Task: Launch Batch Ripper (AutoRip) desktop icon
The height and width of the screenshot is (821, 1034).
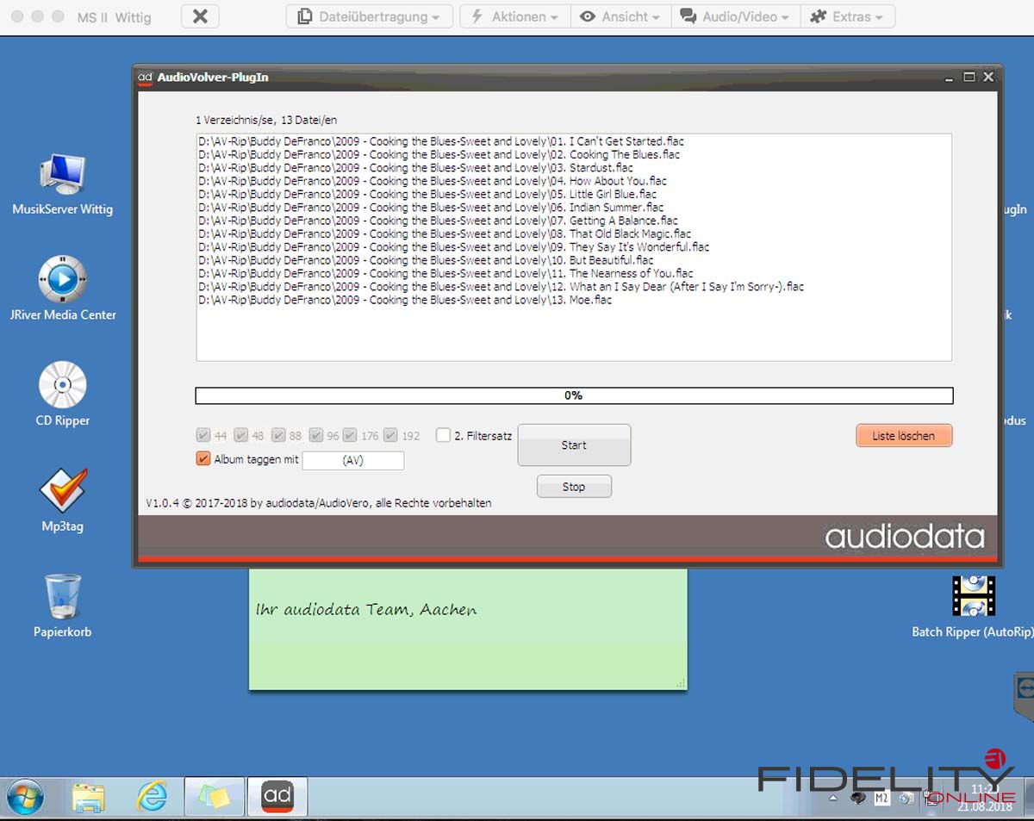Action: point(973,596)
